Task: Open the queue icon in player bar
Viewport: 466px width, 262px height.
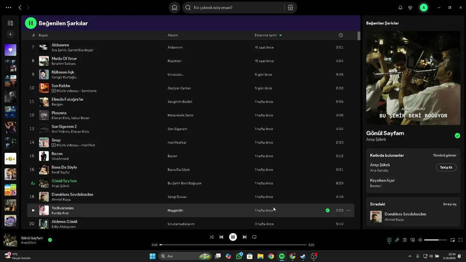Action: pyautogui.click(x=405, y=240)
